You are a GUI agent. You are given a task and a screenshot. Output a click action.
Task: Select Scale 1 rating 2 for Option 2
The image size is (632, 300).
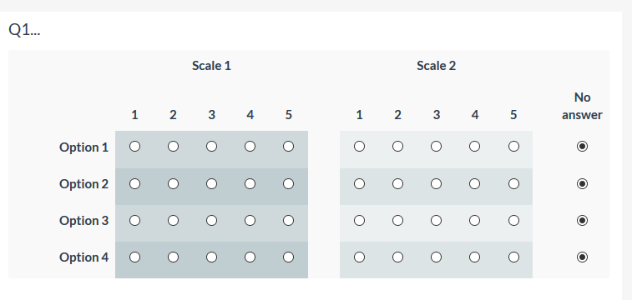coord(174,184)
